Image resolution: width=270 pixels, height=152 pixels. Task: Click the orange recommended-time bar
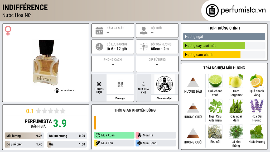(95, 123)
